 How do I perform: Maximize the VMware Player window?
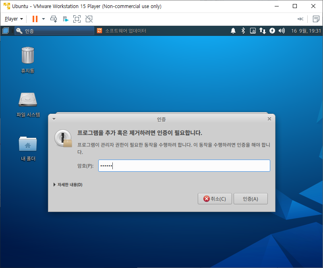point(295,6)
